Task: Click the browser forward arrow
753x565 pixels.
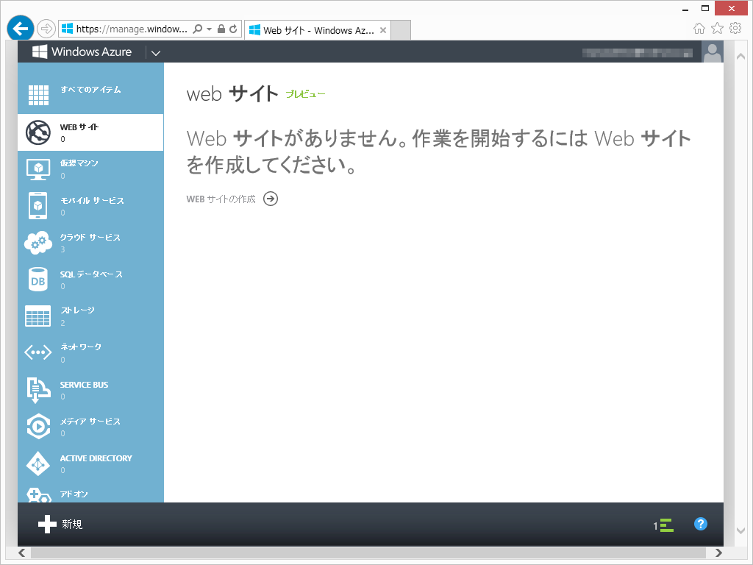Action: click(x=46, y=29)
